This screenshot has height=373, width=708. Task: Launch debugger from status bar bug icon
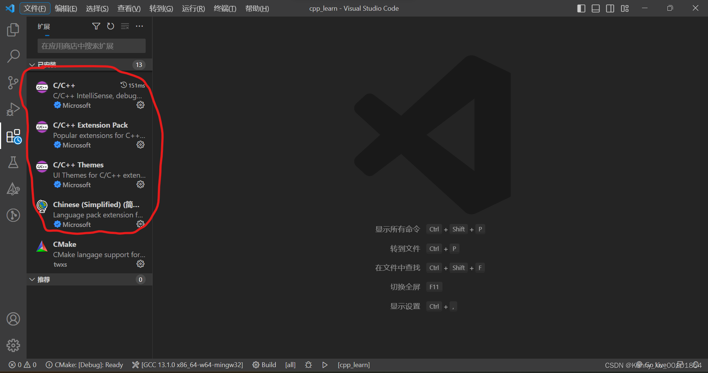[x=309, y=365]
